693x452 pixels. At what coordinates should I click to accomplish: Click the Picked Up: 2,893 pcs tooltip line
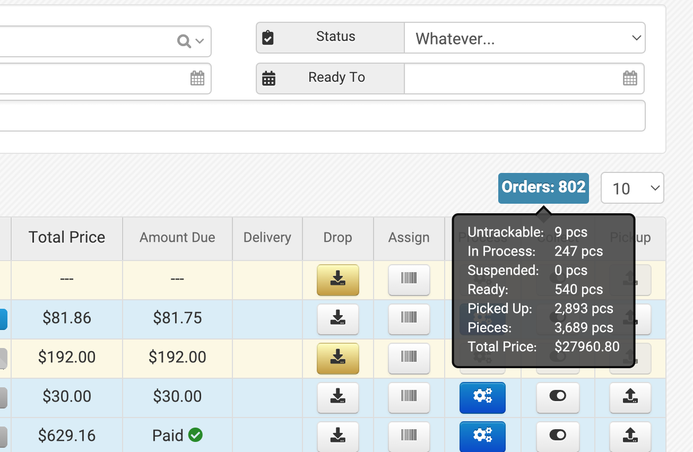coord(540,309)
